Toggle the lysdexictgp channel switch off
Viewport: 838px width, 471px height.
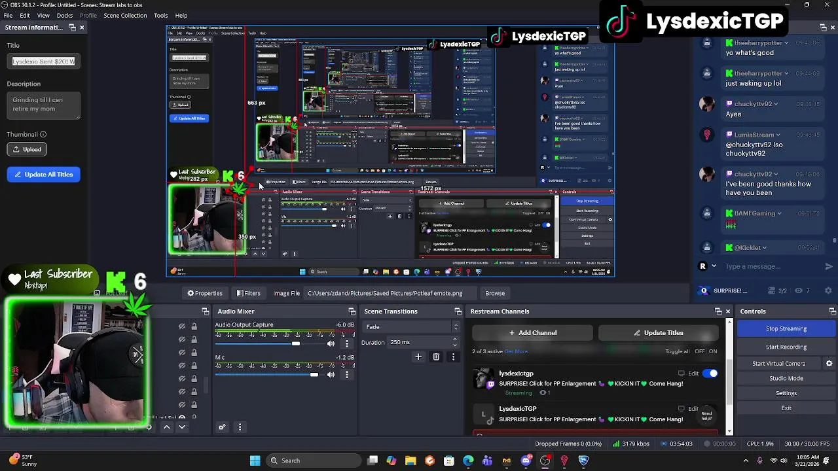[x=710, y=374]
